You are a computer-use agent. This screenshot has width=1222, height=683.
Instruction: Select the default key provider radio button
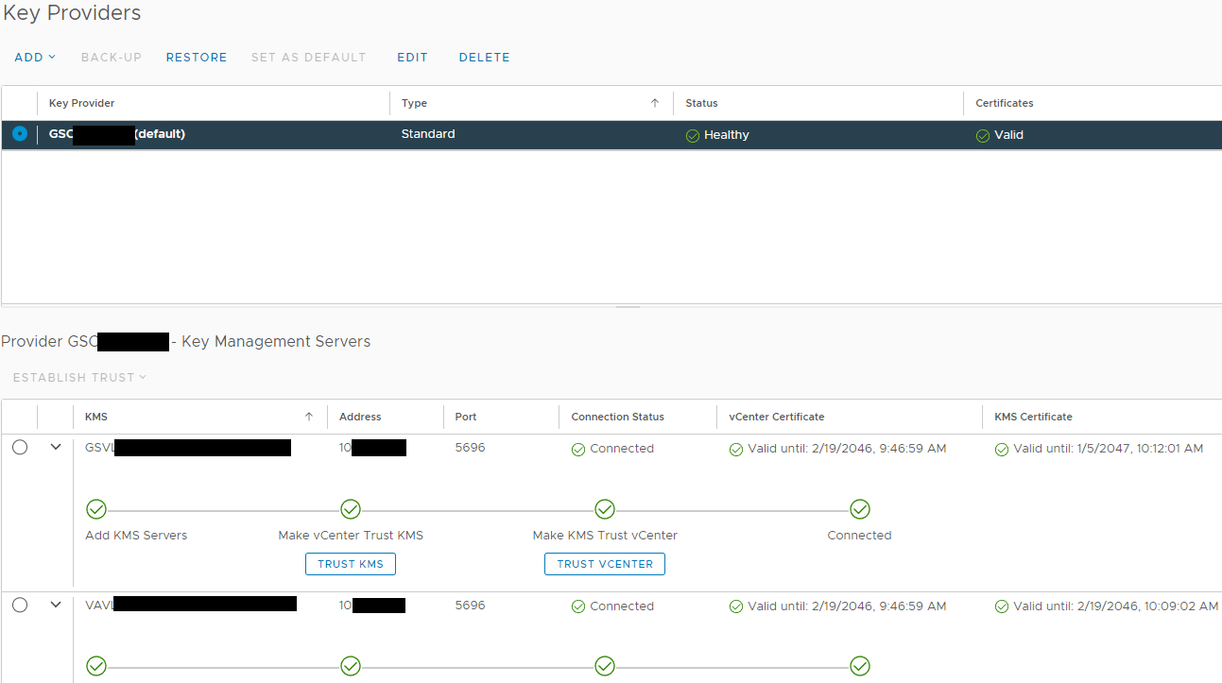[x=20, y=134]
